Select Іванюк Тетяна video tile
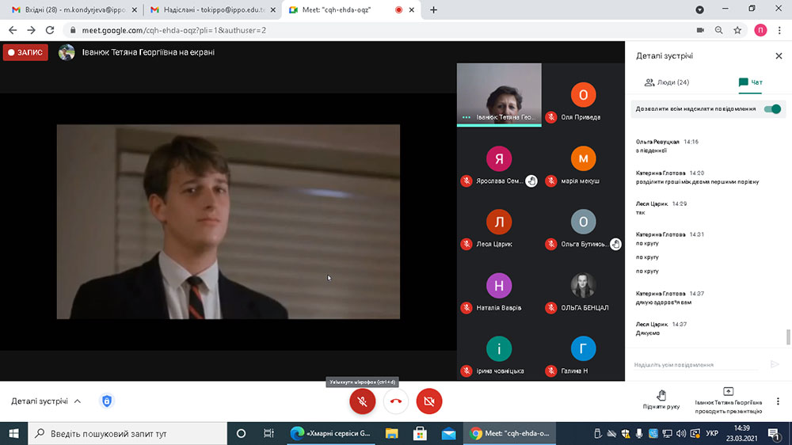The width and height of the screenshot is (792, 445). coord(499,94)
